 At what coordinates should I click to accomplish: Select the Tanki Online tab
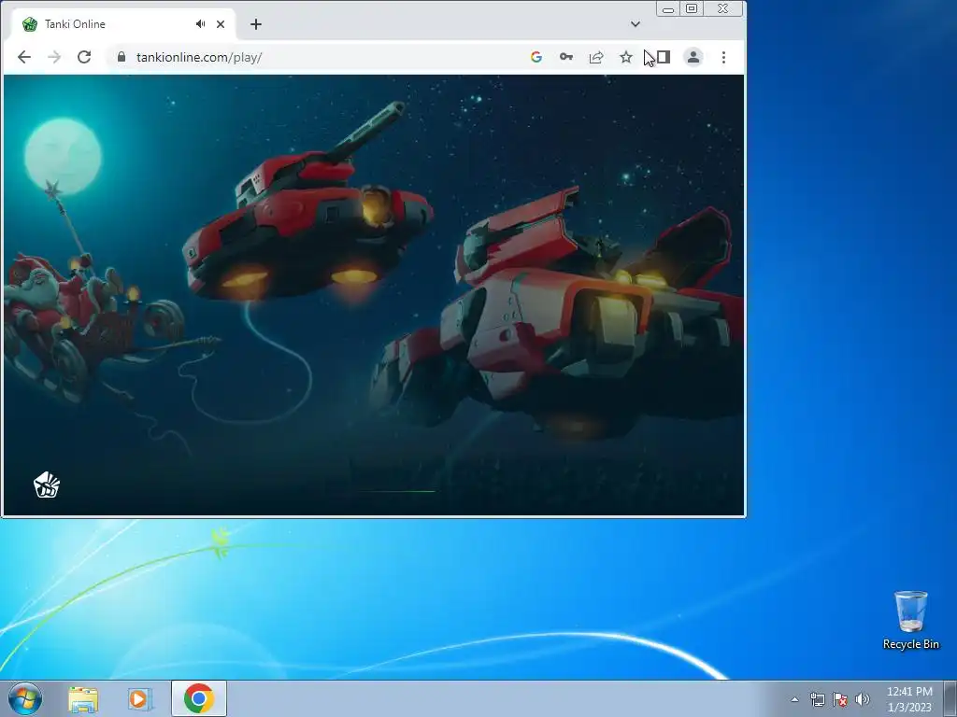click(x=123, y=24)
